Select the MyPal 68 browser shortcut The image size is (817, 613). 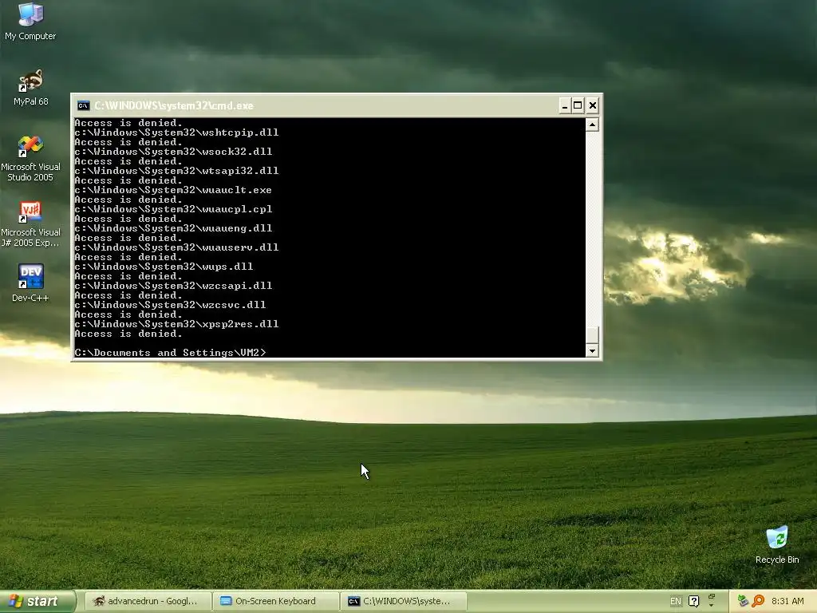[30, 87]
